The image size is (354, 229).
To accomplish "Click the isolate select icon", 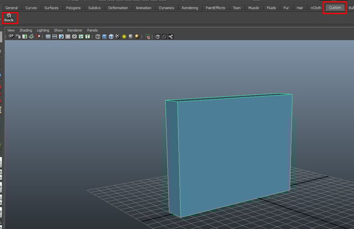I will tap(148, 37).
